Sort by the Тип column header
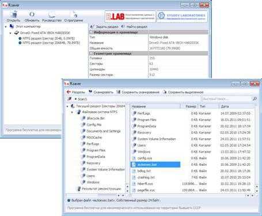Screen dimensions: 262x216 point(208,106)
